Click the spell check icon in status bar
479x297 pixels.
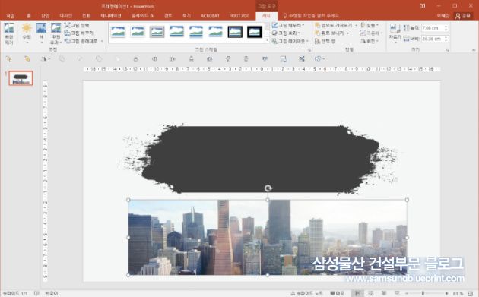pyautogui.click(x=36, y=293)
